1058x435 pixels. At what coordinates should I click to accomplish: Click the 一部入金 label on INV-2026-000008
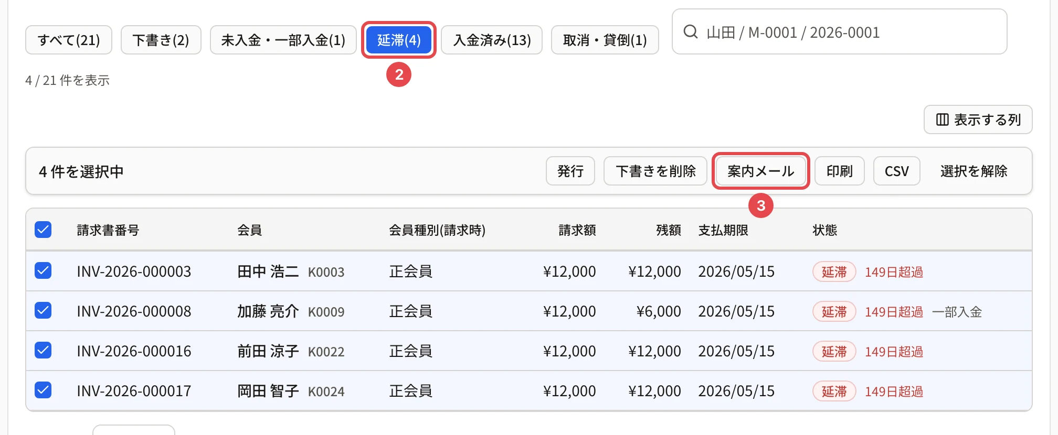click(957, 312)
